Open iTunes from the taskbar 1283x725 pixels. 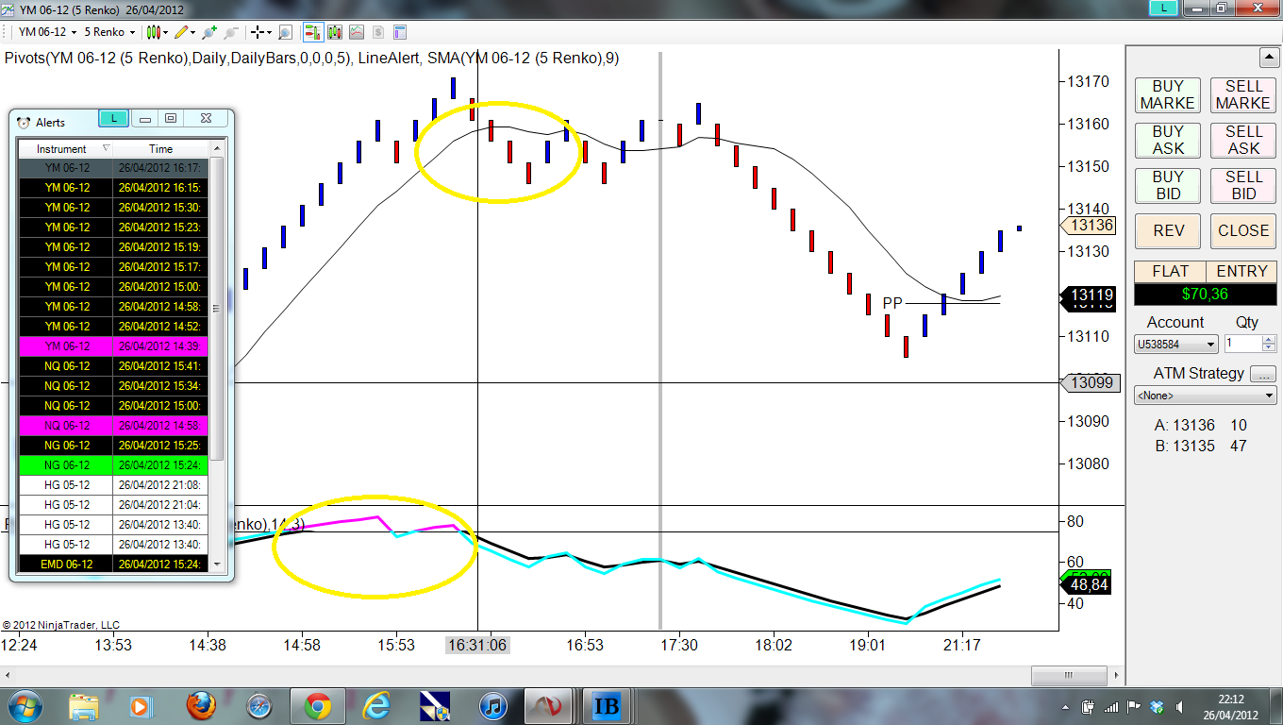pos(493,706)
